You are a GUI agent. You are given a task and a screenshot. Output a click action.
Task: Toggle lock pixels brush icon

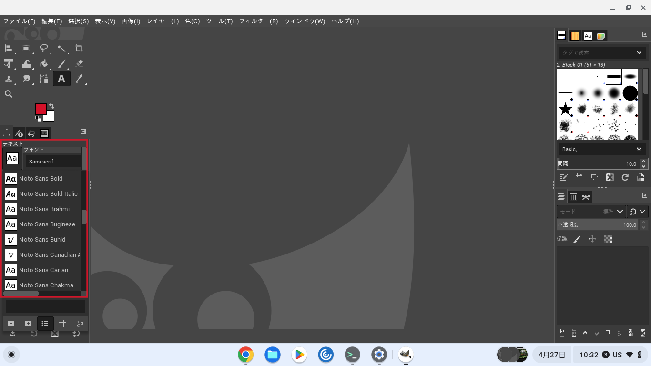(x=577, y=239)
